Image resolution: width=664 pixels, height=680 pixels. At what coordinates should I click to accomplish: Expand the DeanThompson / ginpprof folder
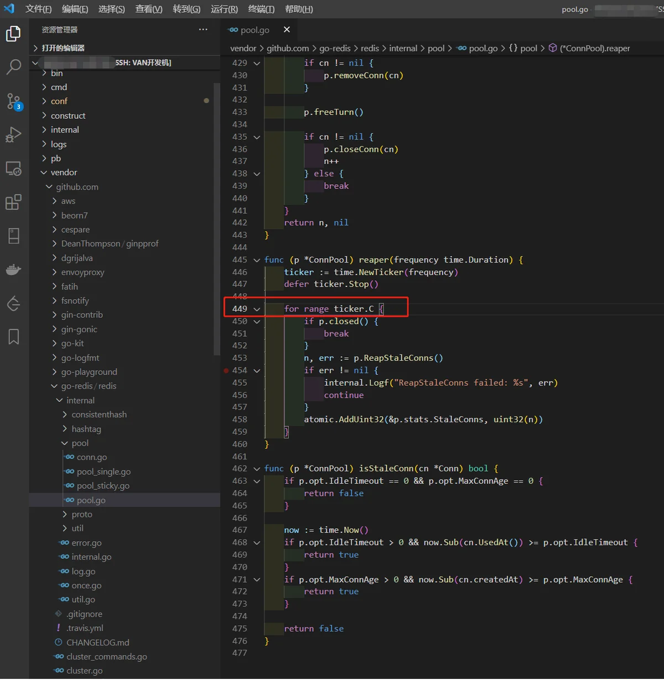click(124, 244)
